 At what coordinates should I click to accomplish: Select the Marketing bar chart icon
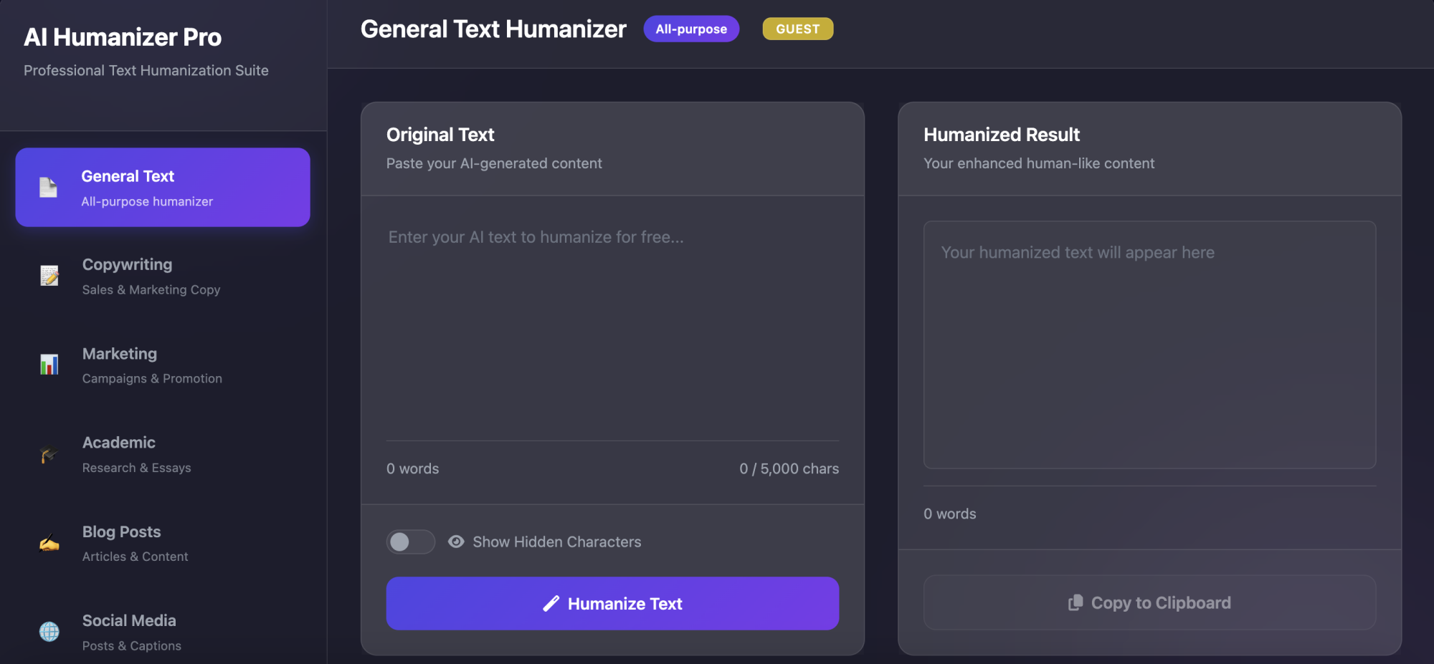click(x=48, y=364)
